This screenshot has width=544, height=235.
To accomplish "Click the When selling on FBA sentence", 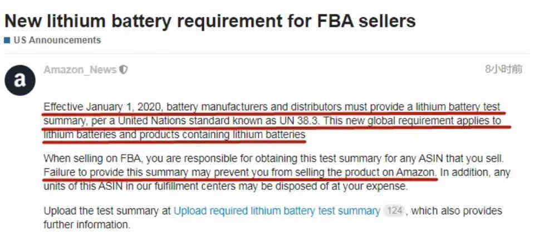I will point(273,159).
